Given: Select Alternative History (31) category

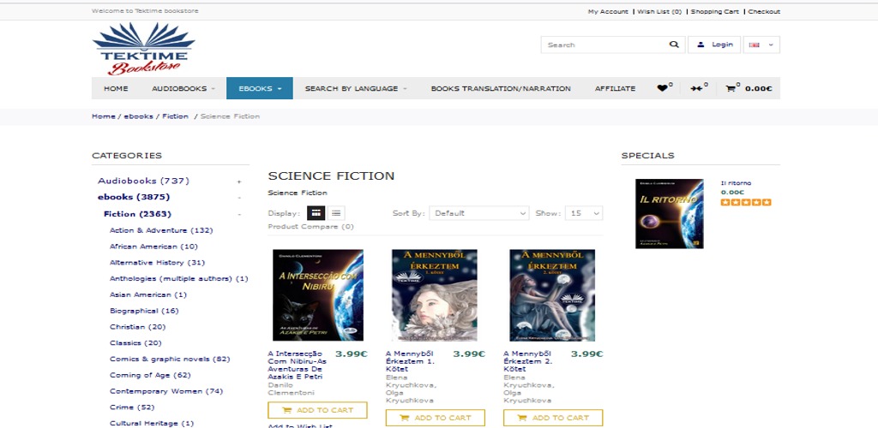Looking at the screenshot, I should tap(158, 263).
